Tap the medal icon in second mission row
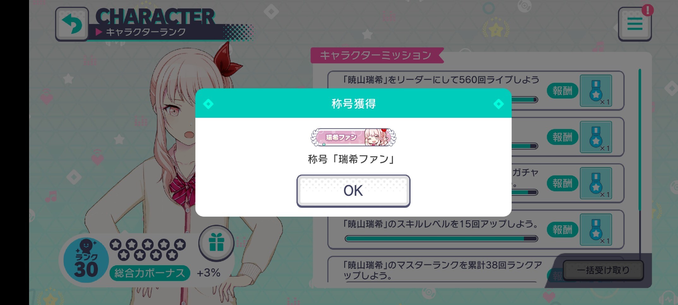This screenshot has width=678, height=305. [596, 137]
